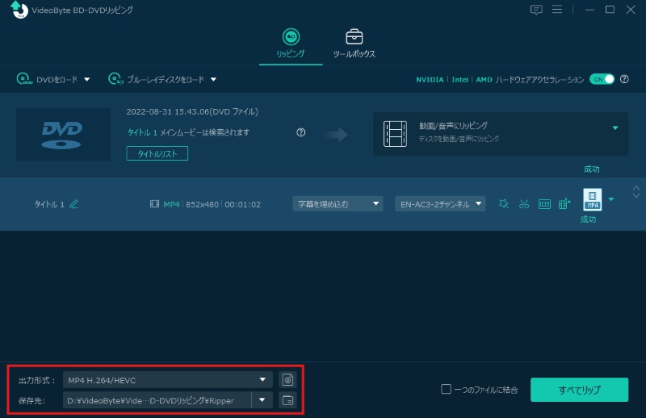Open the hamburger menu in title bar
The image size is (646, 418).
557,10
